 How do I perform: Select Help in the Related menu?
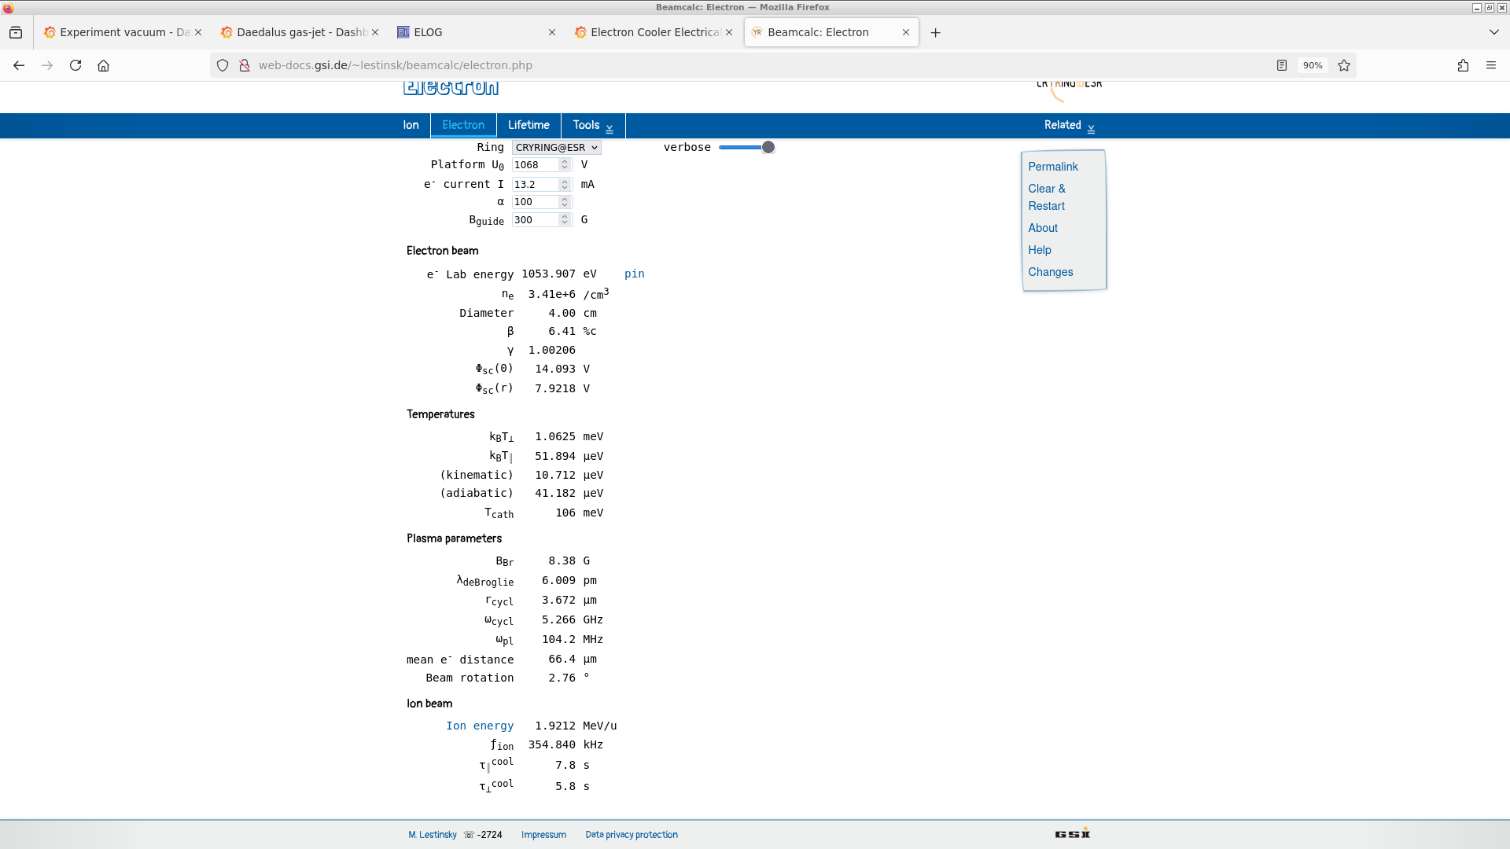click(1038, 250)
